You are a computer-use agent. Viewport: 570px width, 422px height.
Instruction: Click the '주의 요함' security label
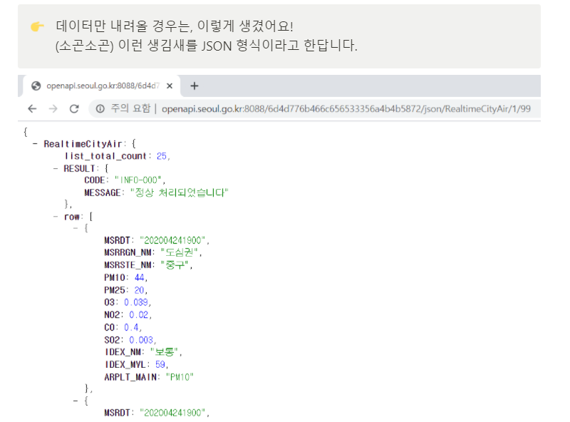[x=130, y=108]
